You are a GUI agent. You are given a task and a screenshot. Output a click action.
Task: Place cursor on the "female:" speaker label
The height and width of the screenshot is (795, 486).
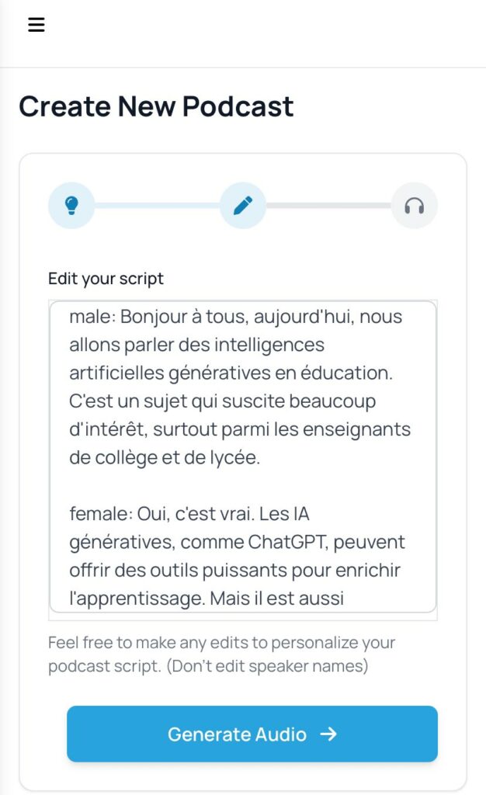click(x=100, y=513)
